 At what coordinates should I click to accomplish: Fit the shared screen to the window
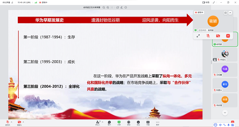[x=112, y=7]
